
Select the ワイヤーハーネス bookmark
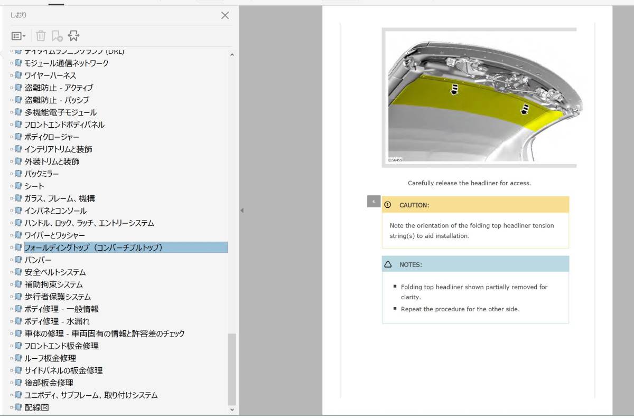click(x=49, y=75)
